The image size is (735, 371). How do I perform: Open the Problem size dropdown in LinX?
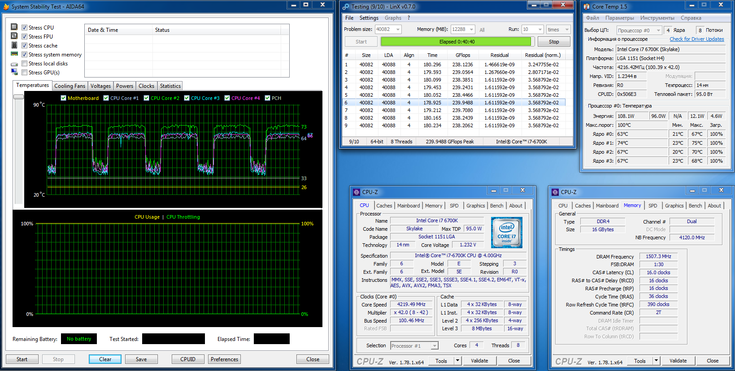pos(398,30)
